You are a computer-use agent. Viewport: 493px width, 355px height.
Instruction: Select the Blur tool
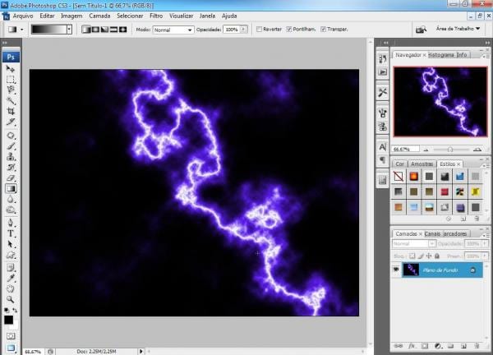(11, 199)
